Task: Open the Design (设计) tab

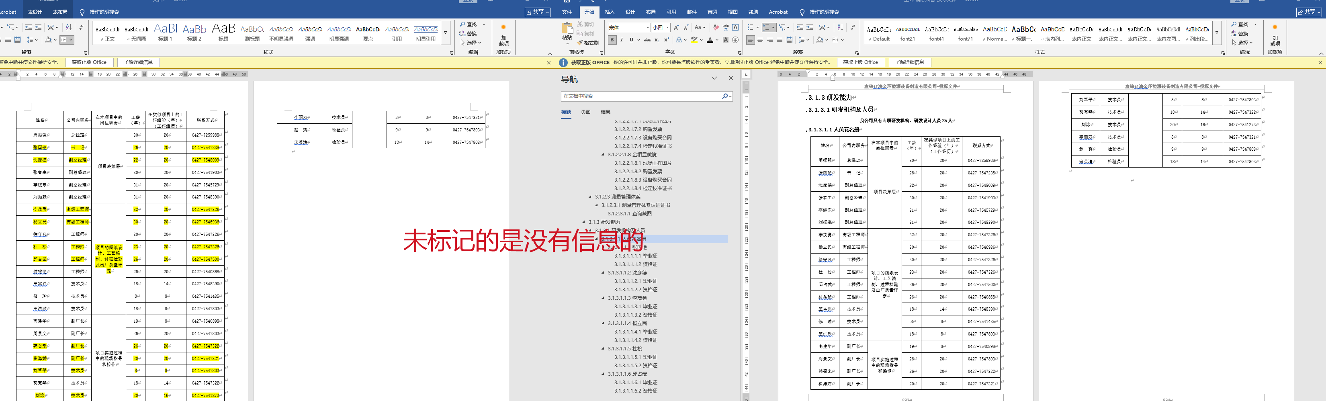Action: pos(630,12)
